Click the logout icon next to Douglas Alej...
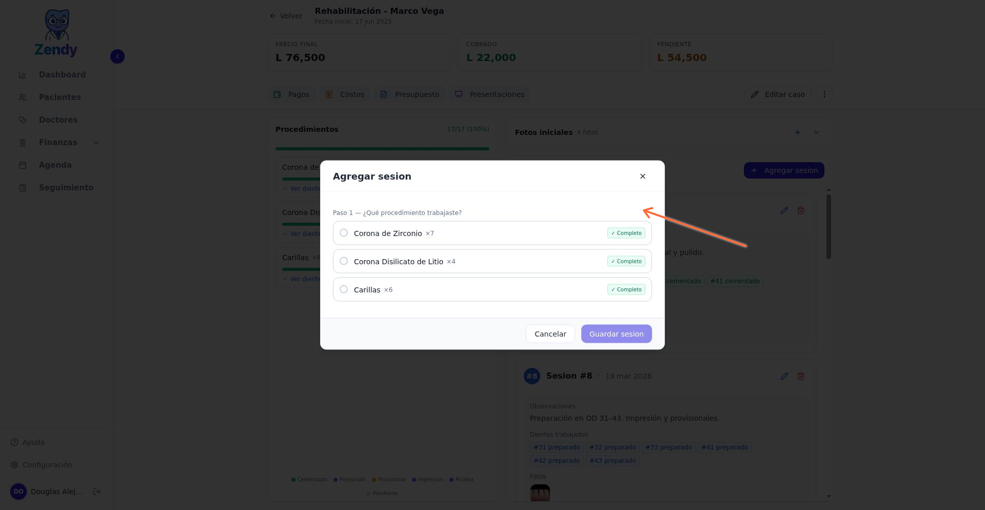Screen dimensions: 985x510 coord(96,492)
